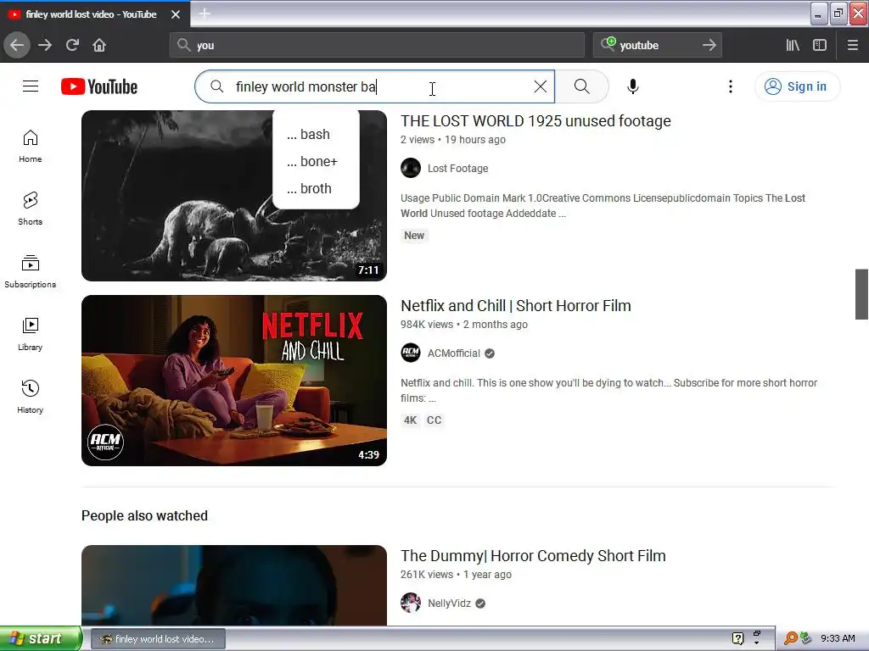The width and height of the screenshot is (869, 651).
Task: Choose the "bone+" search suggestion
Action: 316,162
